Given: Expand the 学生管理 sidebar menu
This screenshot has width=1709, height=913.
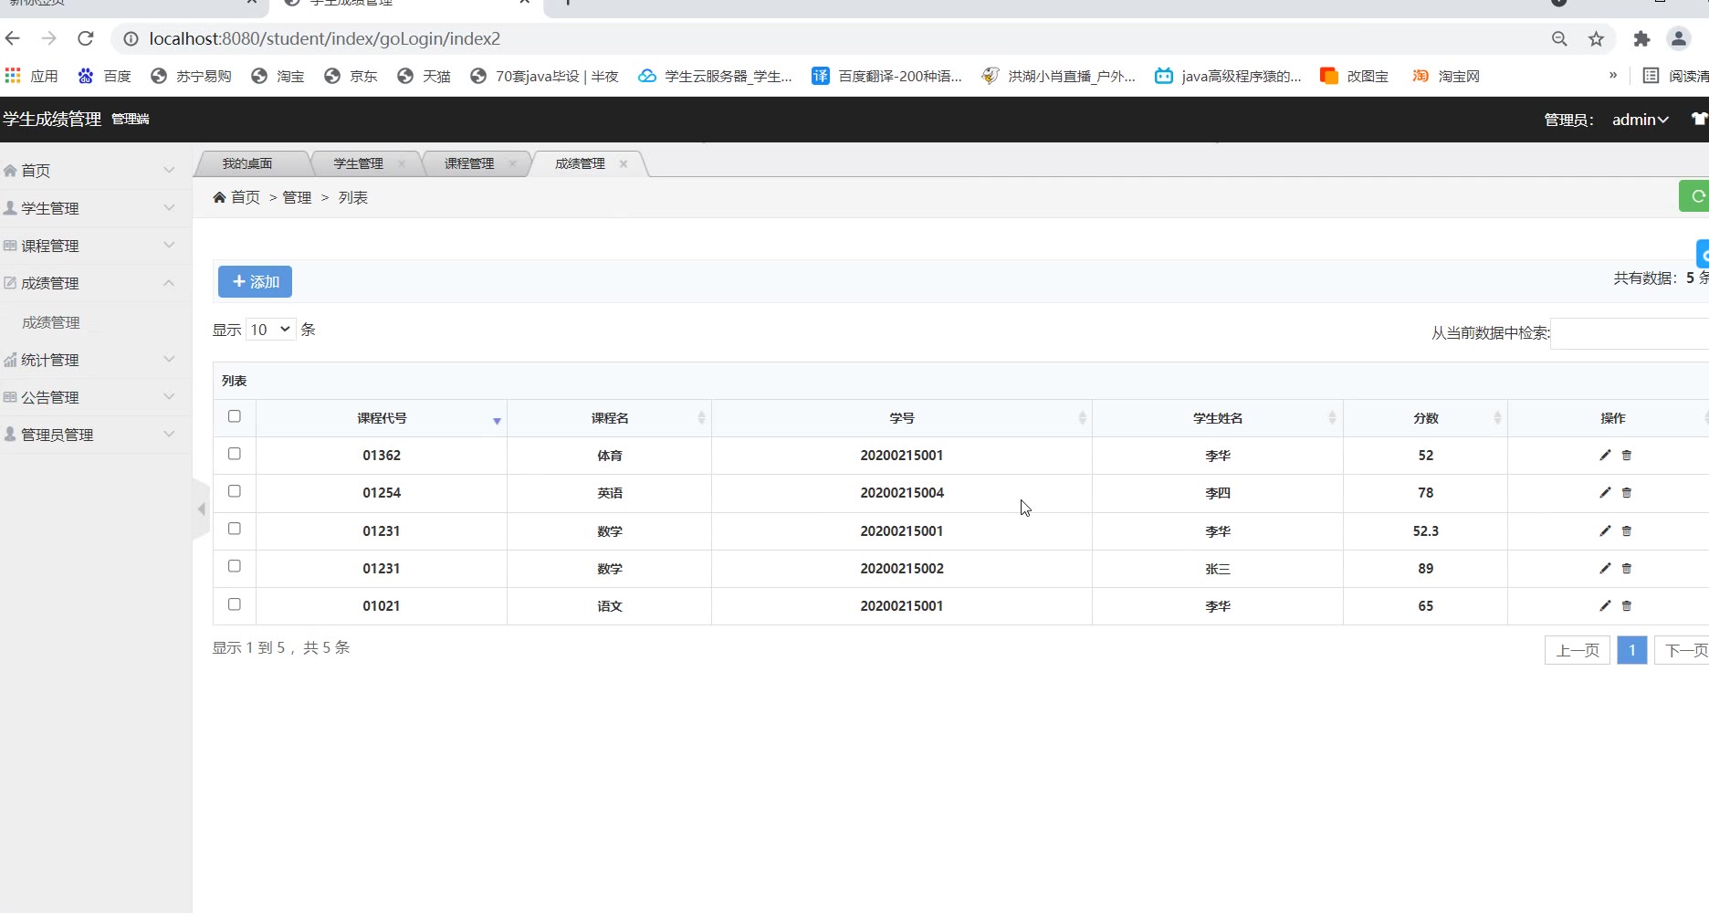Looking at the screenshot, I should [x=91, y=208].
